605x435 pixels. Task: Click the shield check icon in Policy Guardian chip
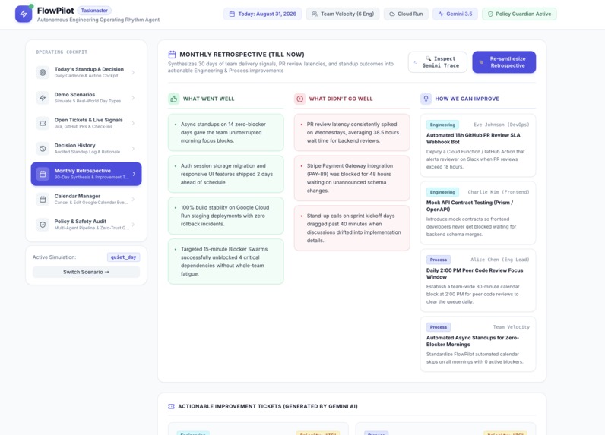tap(490, 14)
